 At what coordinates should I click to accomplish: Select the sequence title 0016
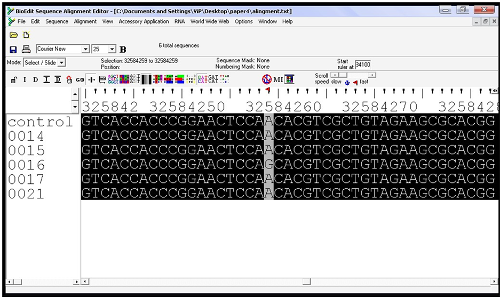(x=26, y=165)
